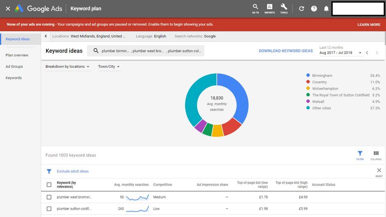Viewport: 386px width, 217px height.
Task: Click the funnel icon beside Exclude adult ideas
Action: point(49,171)
